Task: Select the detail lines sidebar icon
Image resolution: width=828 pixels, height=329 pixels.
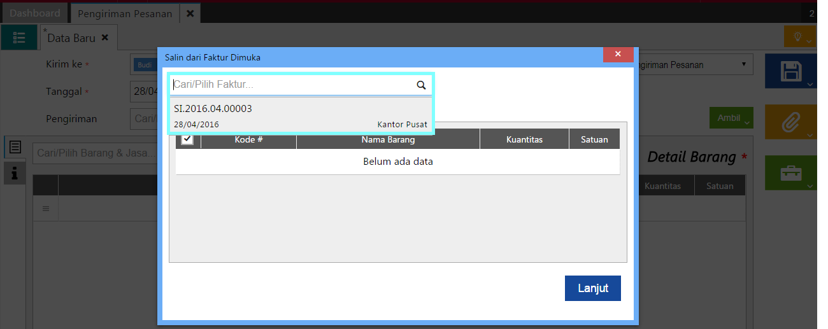Action: click(x=15, y=148)
